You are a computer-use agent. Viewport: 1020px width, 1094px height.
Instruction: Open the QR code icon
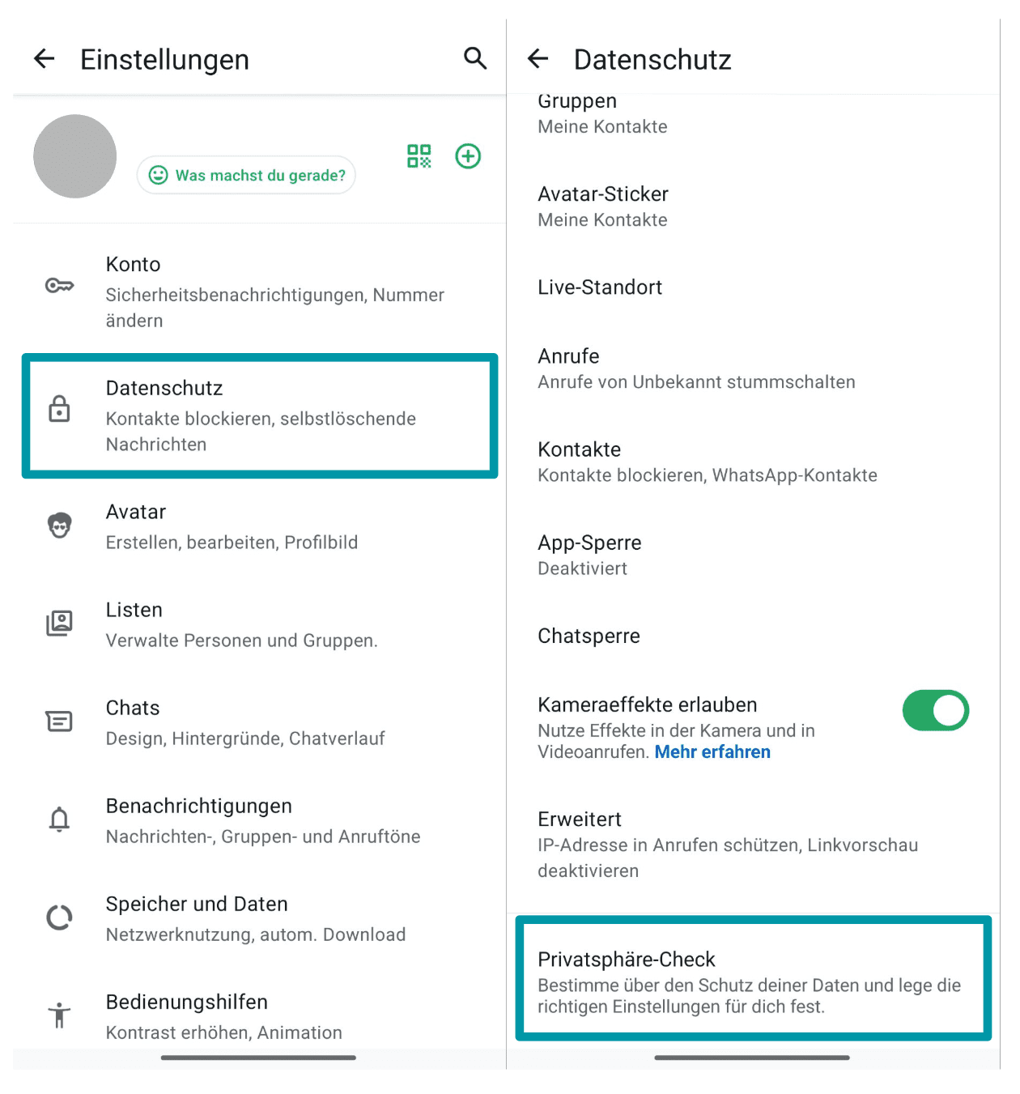point(419,156)
